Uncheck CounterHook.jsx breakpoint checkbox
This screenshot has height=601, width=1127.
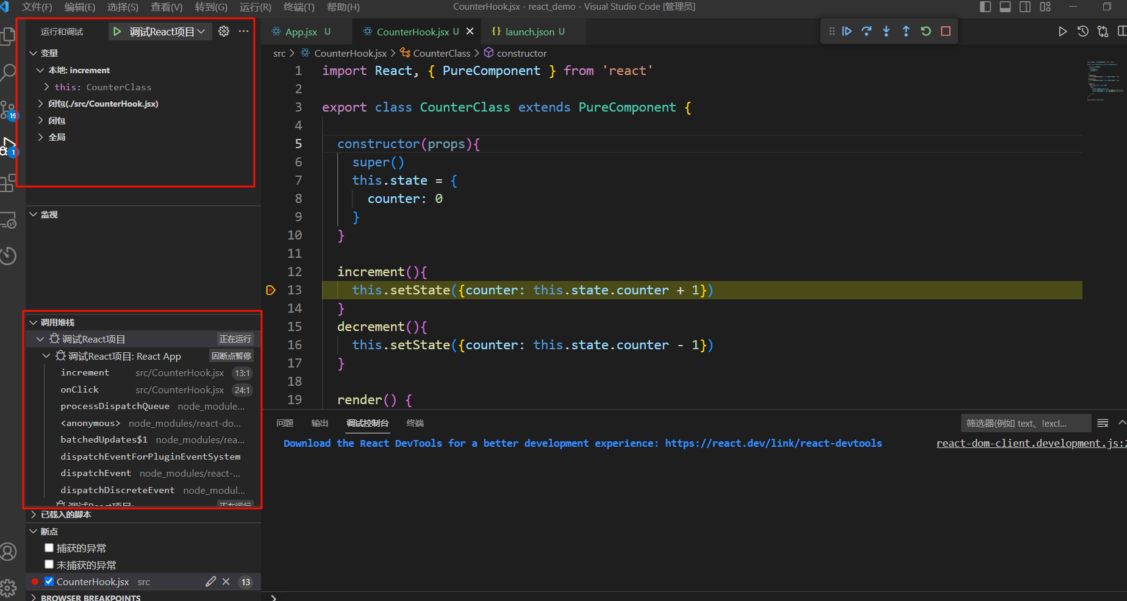pyautogui.click(x=49, y=581)
